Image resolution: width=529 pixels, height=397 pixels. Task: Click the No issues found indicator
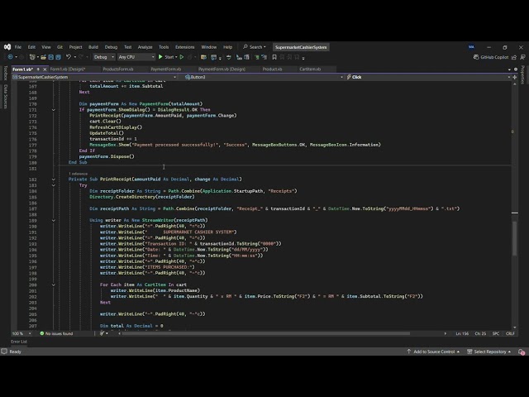click(56, 333)
